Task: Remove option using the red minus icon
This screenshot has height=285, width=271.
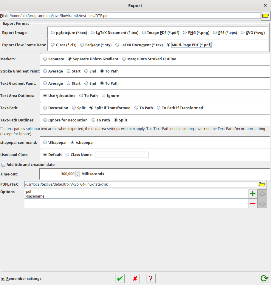Action: [253, 204]
